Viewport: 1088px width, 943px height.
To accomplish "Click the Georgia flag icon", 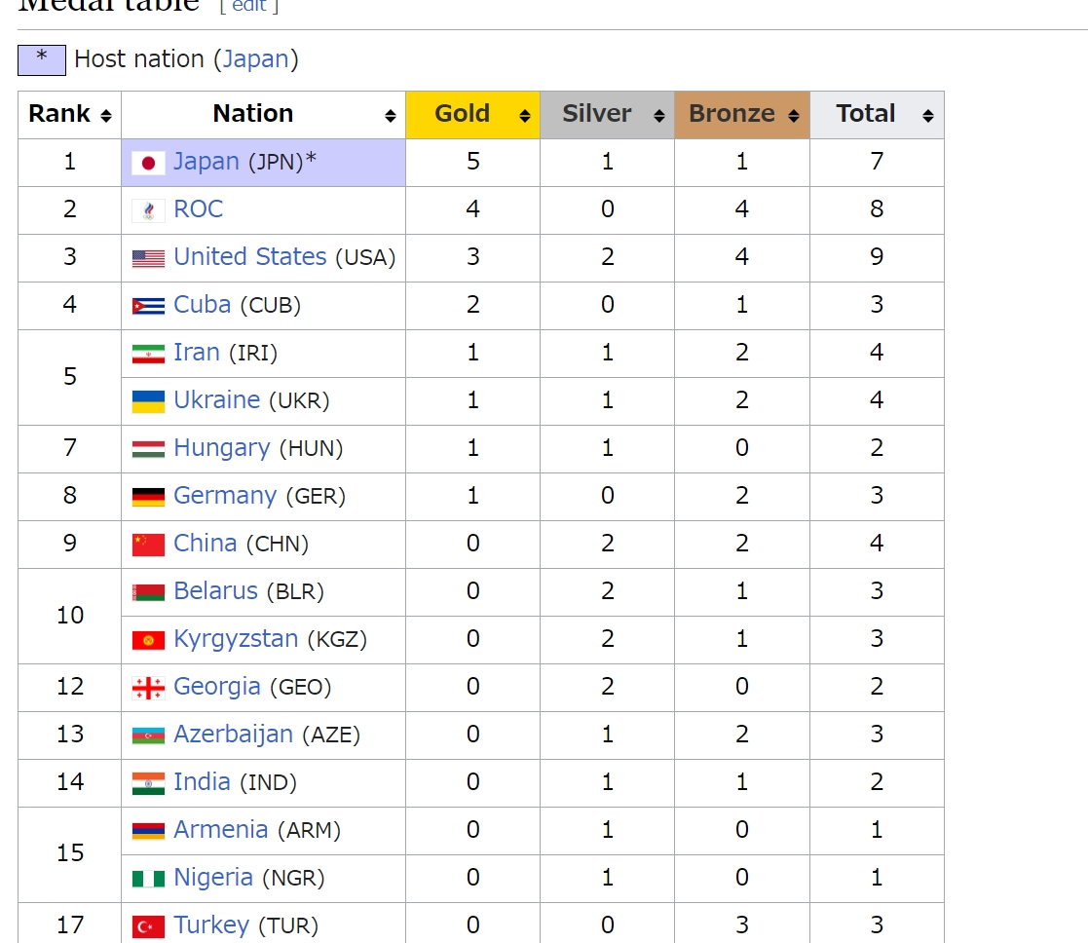I will click(x=148, y=689).
